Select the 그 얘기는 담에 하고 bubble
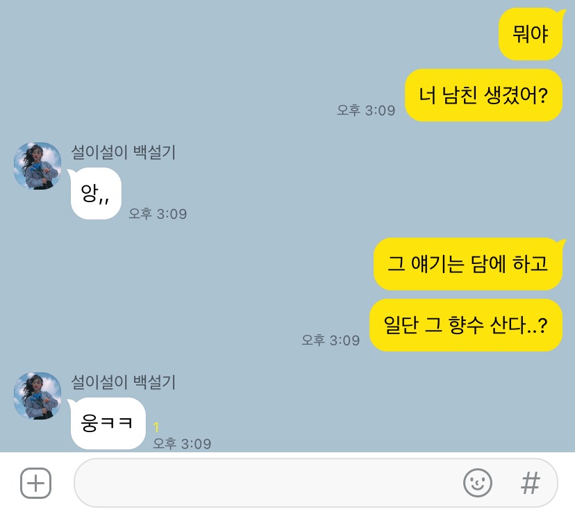This screenshot has height=528, width=575. click(468, 264)
